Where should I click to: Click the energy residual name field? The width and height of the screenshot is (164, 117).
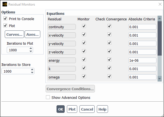[62, 60]
